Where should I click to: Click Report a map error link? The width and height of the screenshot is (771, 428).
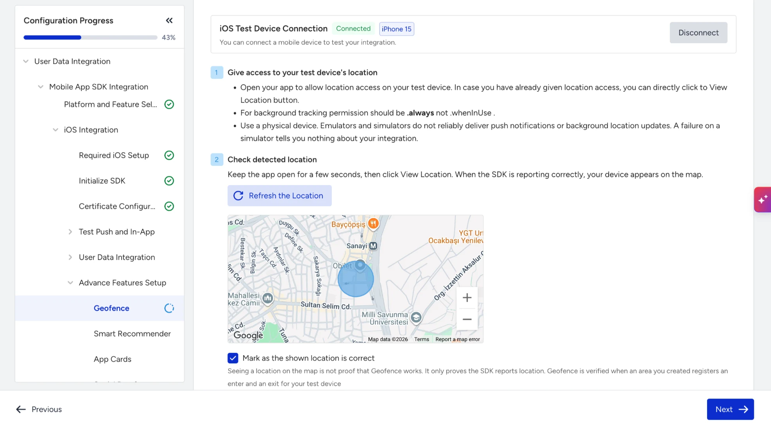[x=458, y=339]
